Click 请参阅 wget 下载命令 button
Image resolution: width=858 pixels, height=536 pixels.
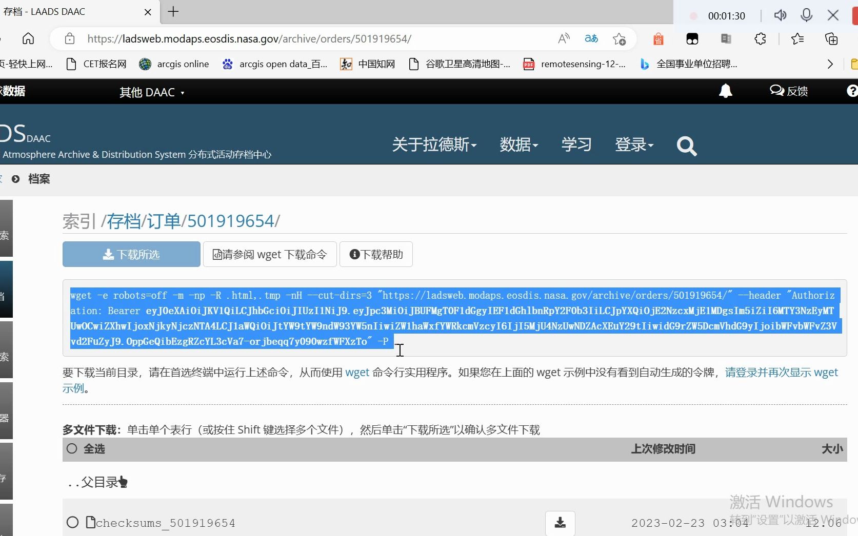point(270,254)
